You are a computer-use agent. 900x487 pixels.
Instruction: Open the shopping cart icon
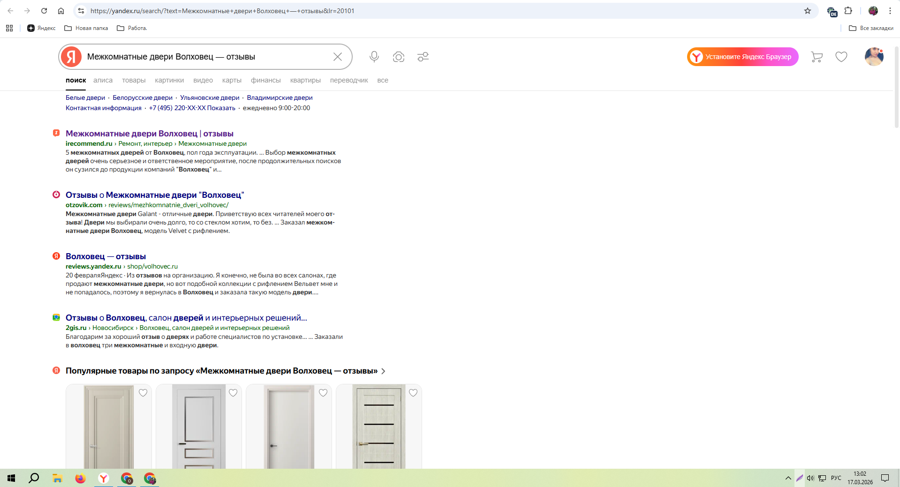[x=817, y=57]
